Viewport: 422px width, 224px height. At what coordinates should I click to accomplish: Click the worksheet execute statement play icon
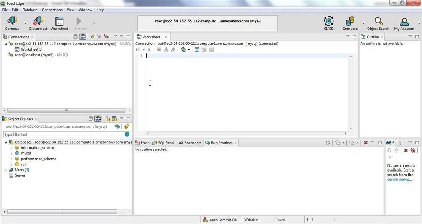149,49
